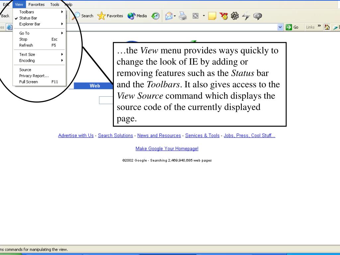Select the Web tab on Google
Viewport: 340px width, 255px height.
93,86
